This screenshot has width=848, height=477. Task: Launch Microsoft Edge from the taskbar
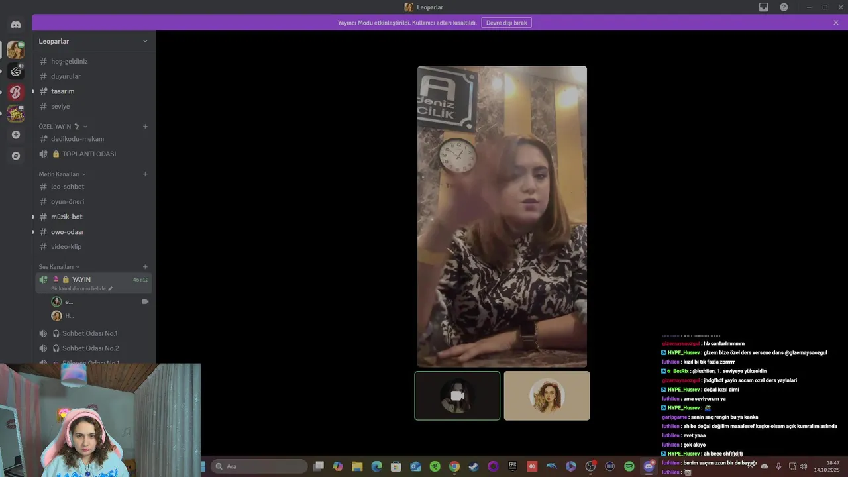376,466
